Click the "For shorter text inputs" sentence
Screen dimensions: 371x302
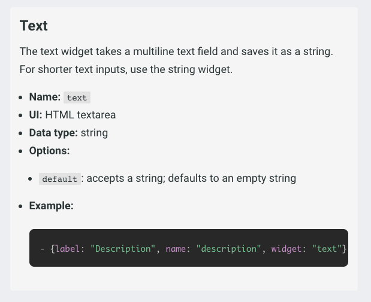pyautogui.click(x=126, y=69)
